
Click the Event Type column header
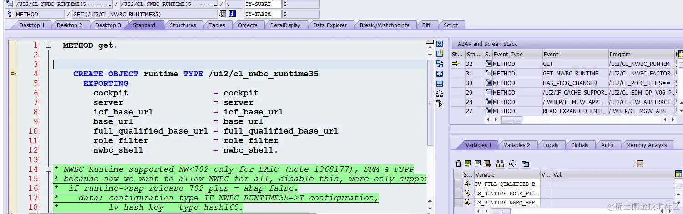point(517,54)
